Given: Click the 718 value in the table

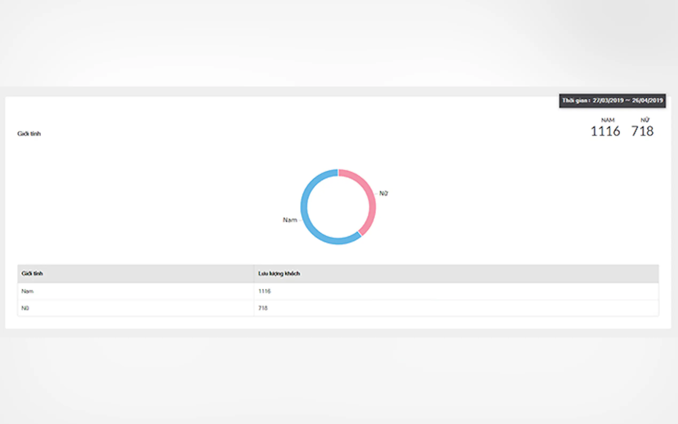Looking at the screenshot, I should (x=263, y=308).
